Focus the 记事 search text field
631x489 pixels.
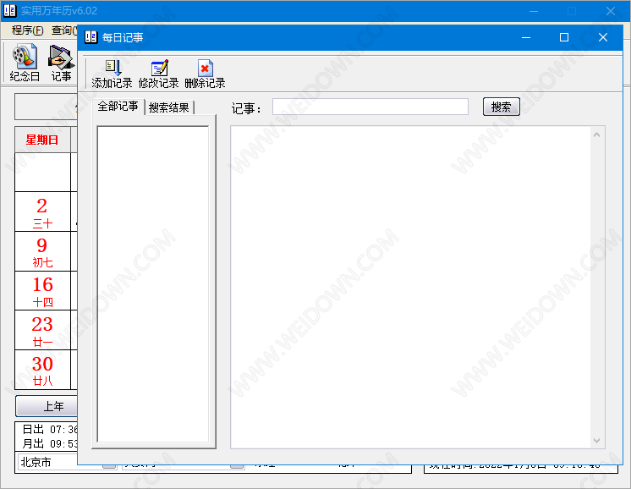point(370,107)
